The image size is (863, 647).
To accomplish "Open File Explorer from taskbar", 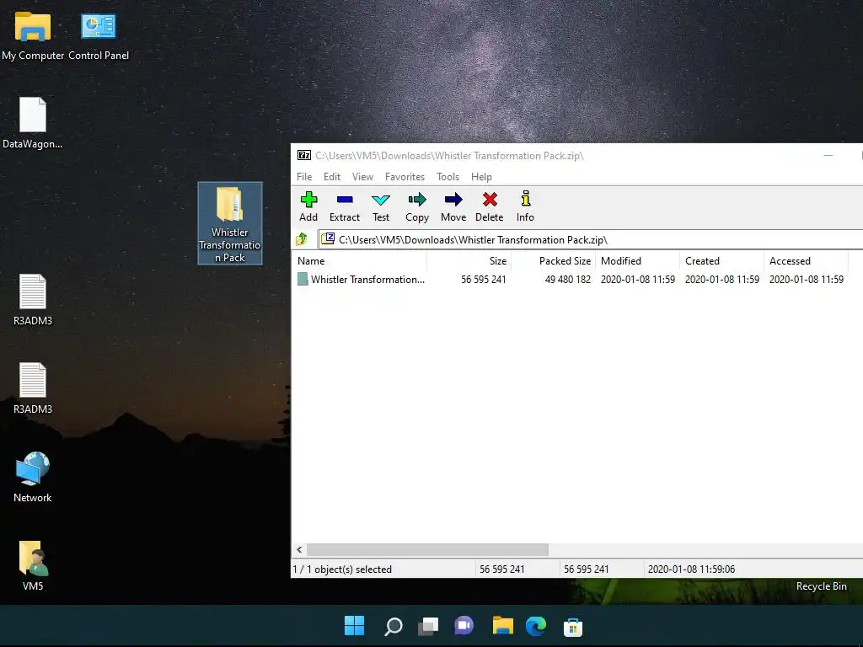I will point(502,626).
